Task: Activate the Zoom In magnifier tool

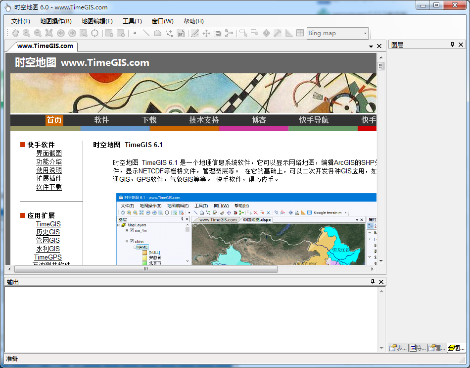Action: pyautogui.click(x=26, y=33)
